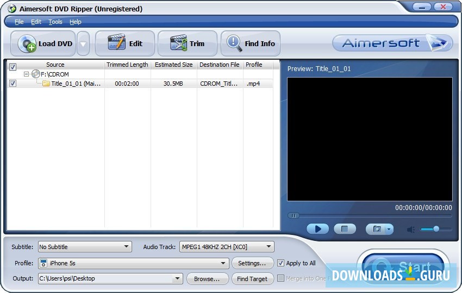Screen dimensions: 462x293
Task: Open the Output folder dropdown
Action: 110,278
